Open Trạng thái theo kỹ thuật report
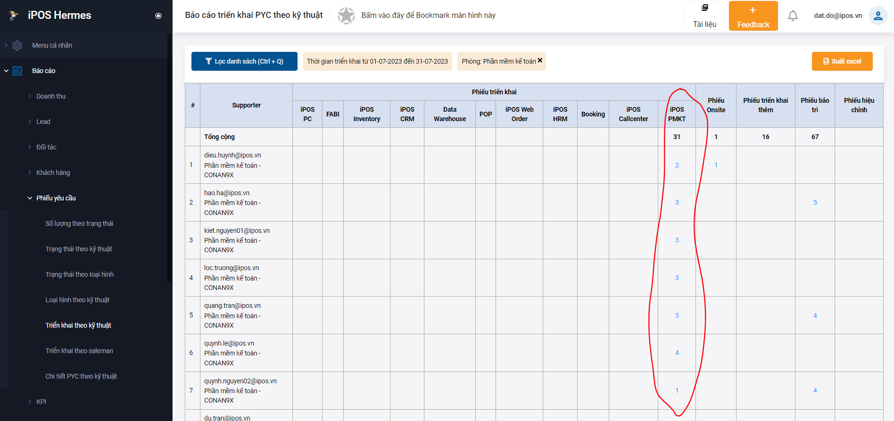 pyautogui.click(x=79, y=249)
